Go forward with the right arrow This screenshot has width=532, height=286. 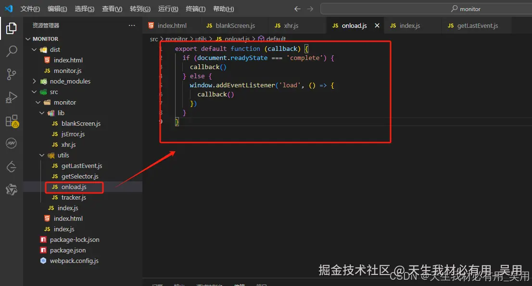click(x=310, y=9)
